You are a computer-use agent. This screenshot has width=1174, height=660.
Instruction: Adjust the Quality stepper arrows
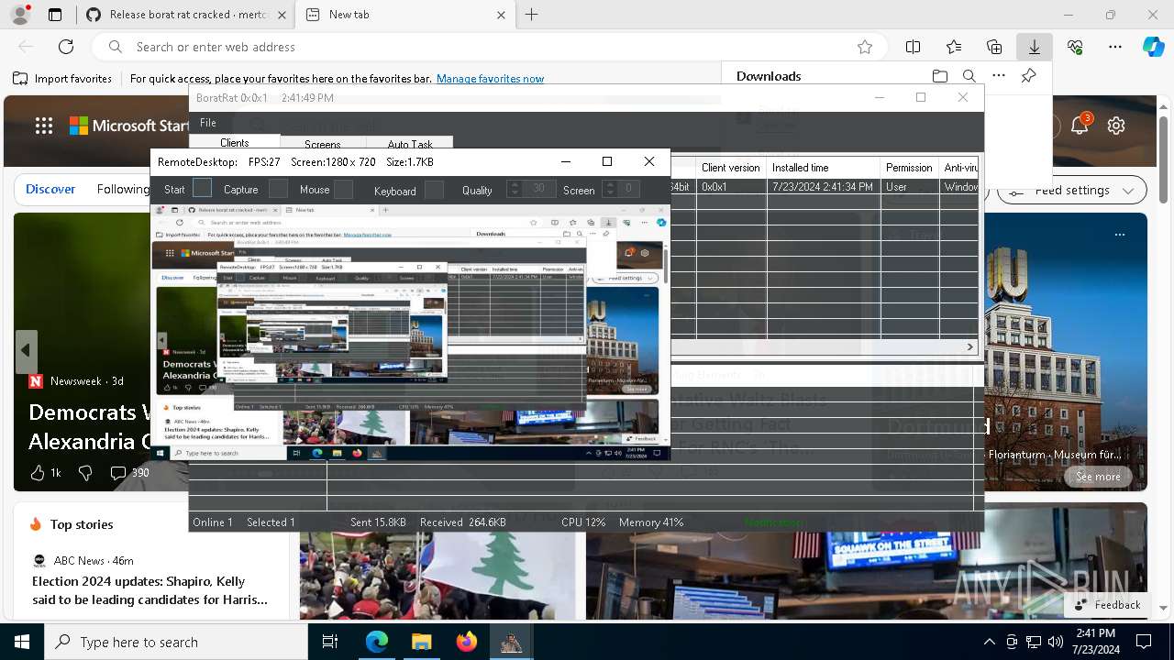pyautogui.click(x=515, y=189)
